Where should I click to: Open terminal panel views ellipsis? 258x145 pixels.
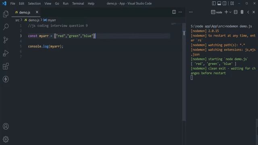click(x=191, y=12)
